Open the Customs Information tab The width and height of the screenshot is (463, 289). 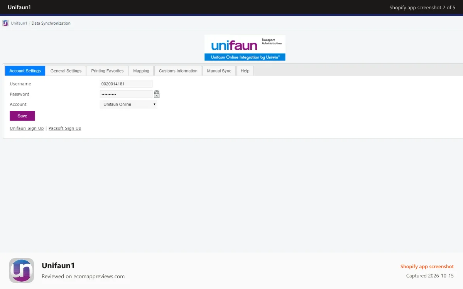pos(178,71)
